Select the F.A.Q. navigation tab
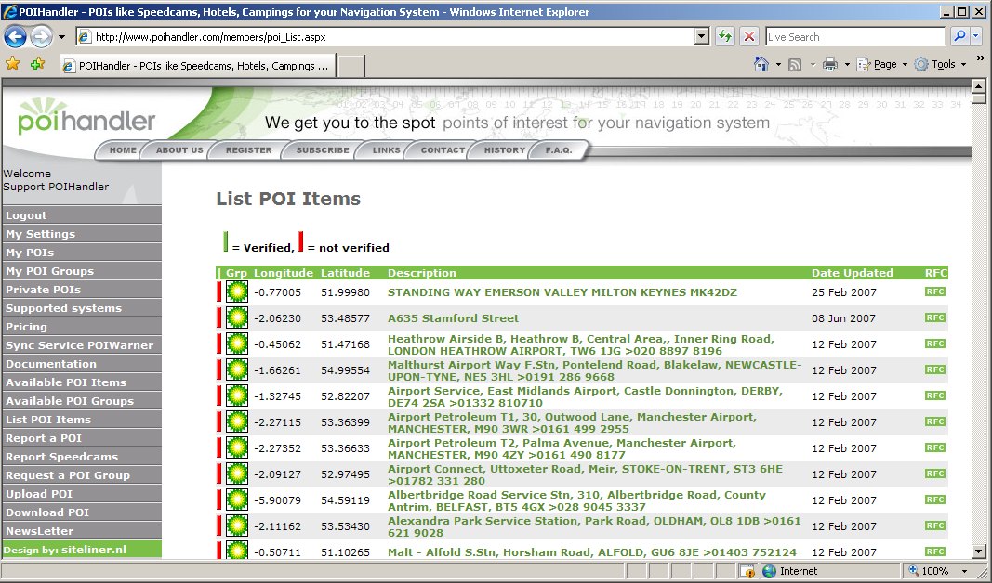The image size is (992, 583). coord(559,150)
